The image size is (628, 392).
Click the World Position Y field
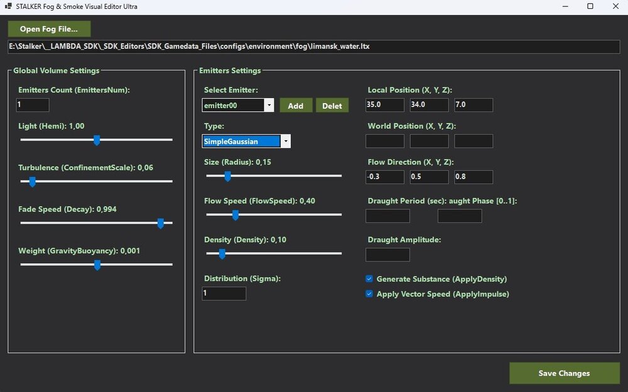430,141
